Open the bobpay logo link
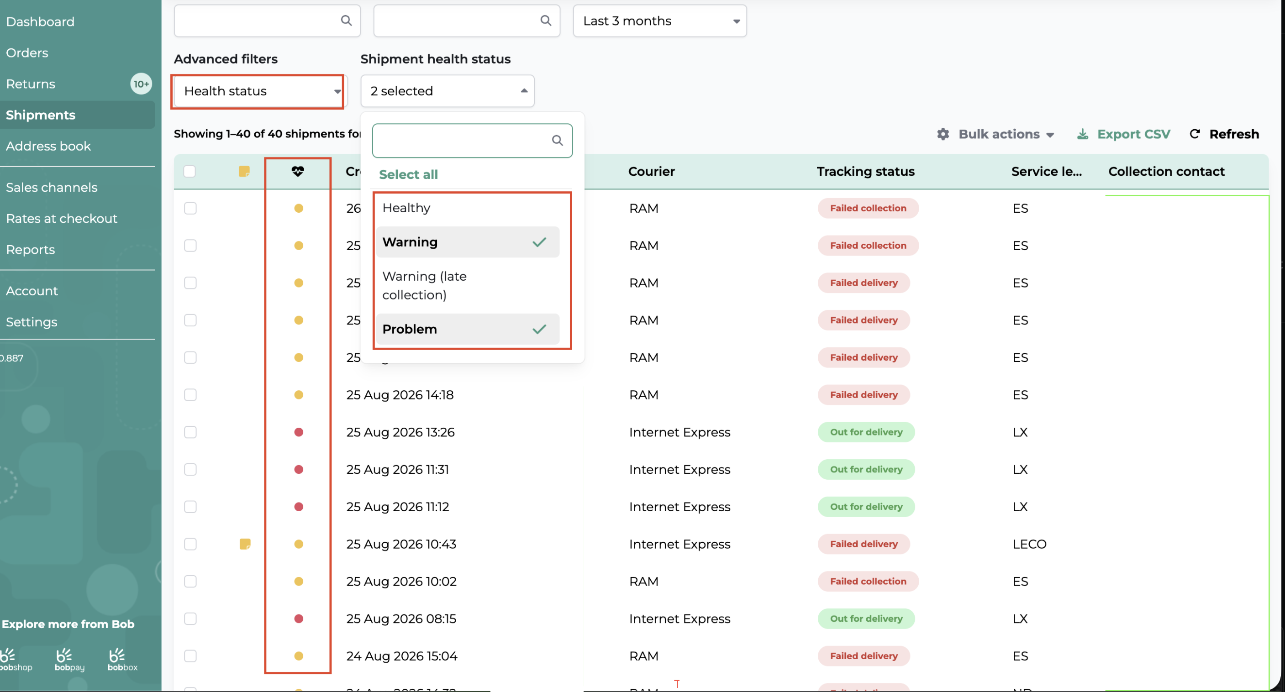 coord(69,659)
